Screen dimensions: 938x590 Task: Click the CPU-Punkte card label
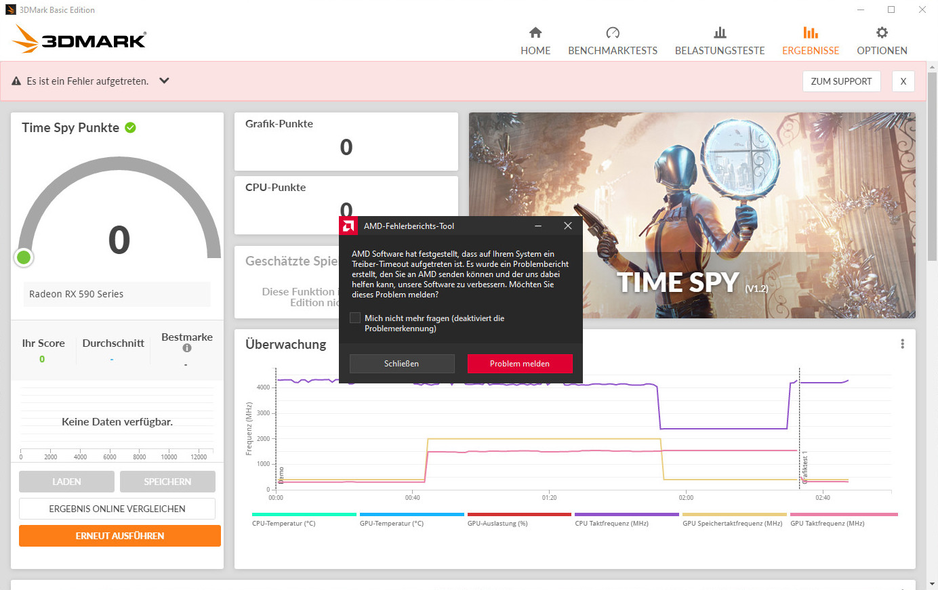(x=275, y=188)
